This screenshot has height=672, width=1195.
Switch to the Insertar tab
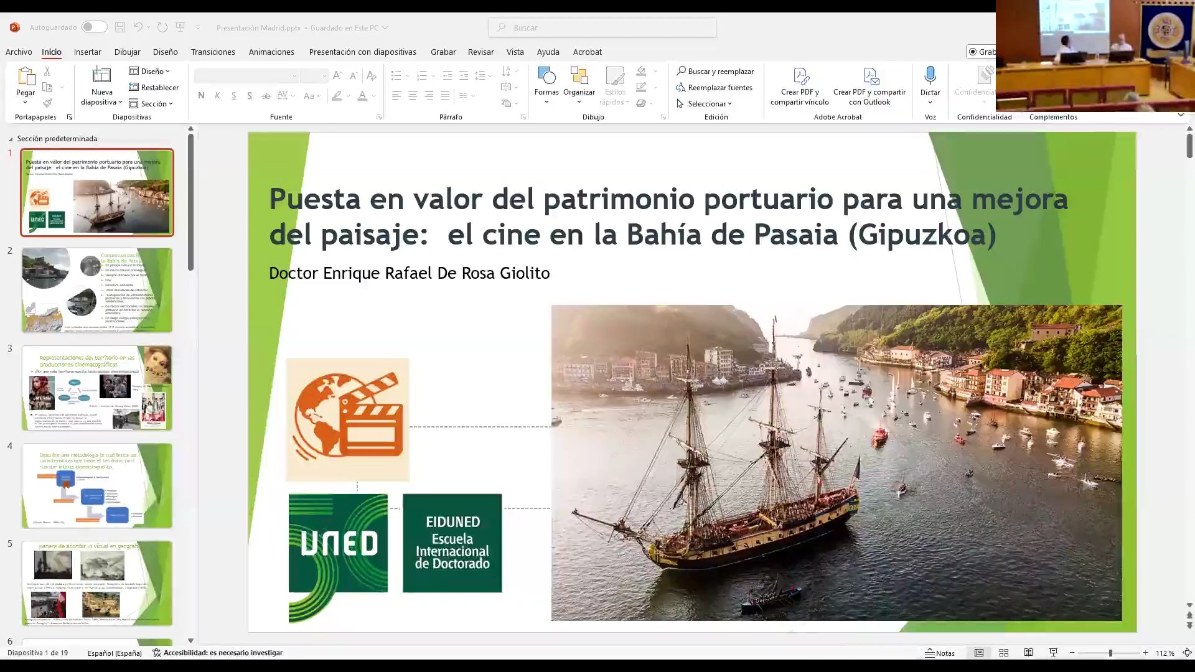pos(87,52)
